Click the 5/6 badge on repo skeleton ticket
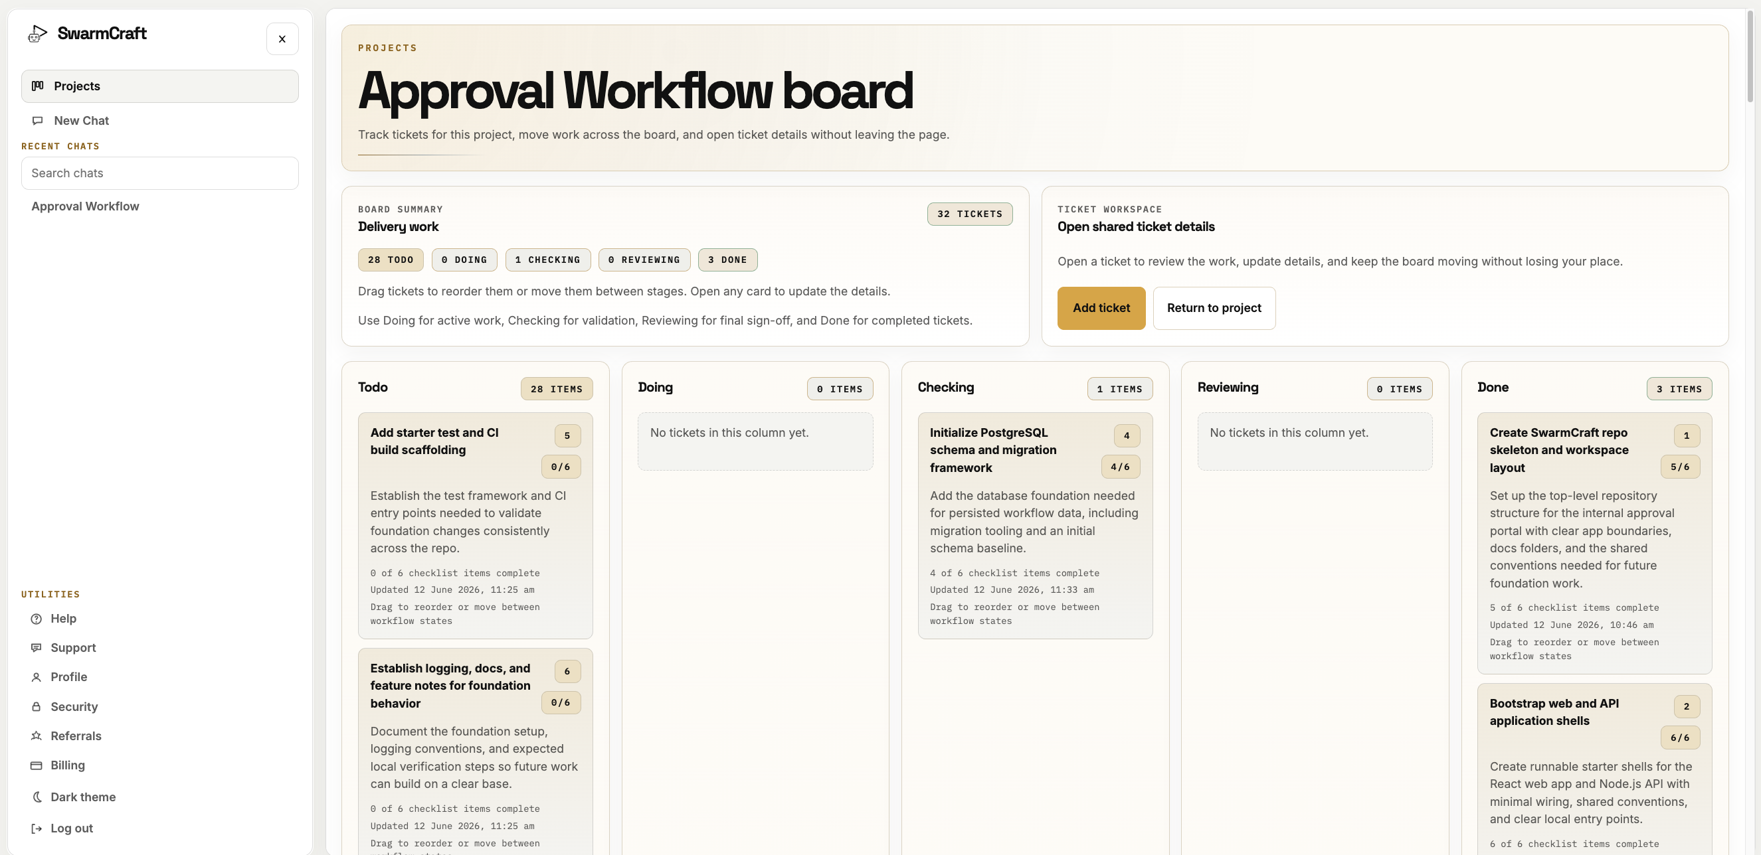This screenshot has height=855, width=1761. click(x=1681, y=467)
